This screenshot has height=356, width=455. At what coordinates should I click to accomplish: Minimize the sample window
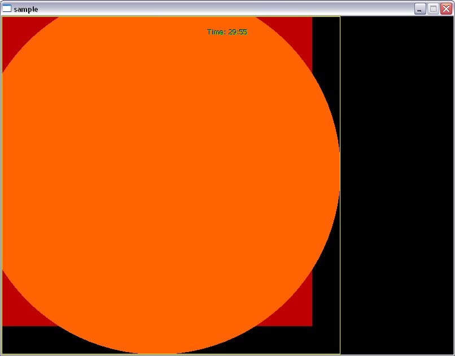[420, 8]
